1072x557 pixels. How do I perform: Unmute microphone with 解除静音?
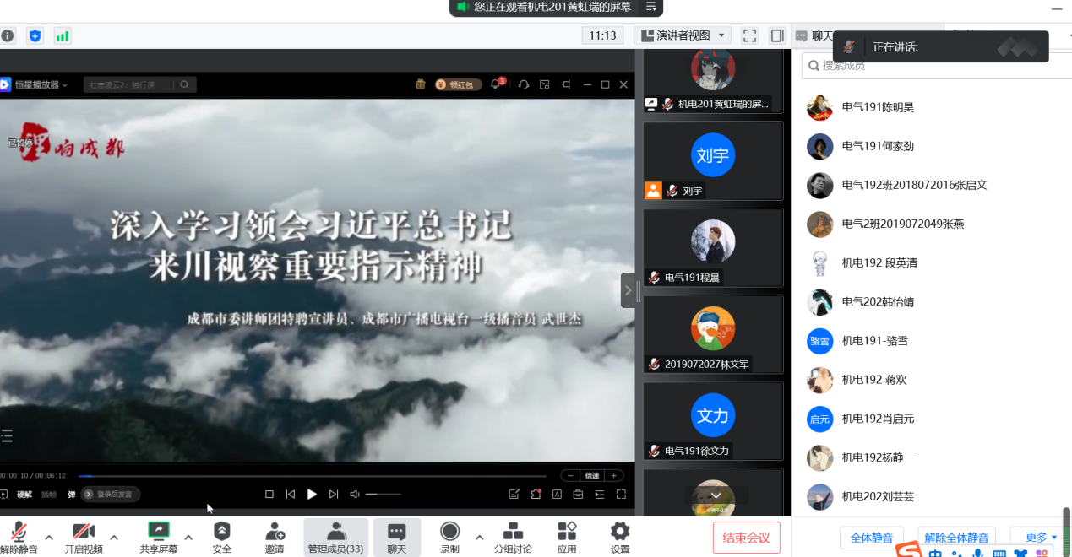coord(19,537)
